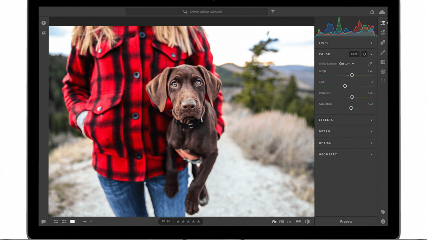Select the Linear Gradient tool
Screen dimensions: 427x240
click(383, 62)
